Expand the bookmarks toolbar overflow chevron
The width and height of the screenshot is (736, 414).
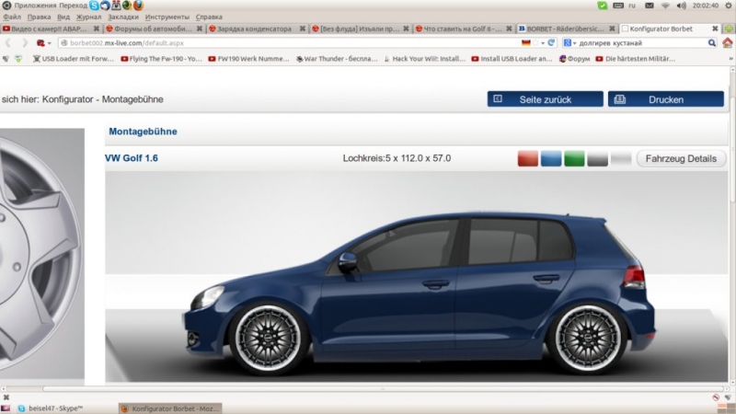pyautogui.click(x=730, y=59)
